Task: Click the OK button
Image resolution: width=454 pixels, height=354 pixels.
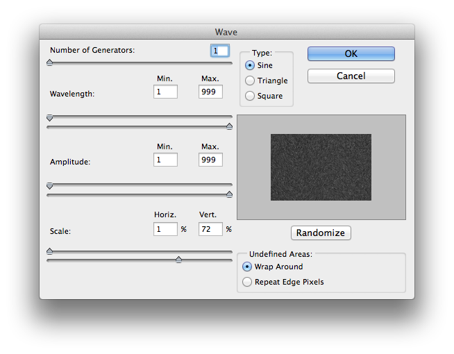Action: pos(351,53)
